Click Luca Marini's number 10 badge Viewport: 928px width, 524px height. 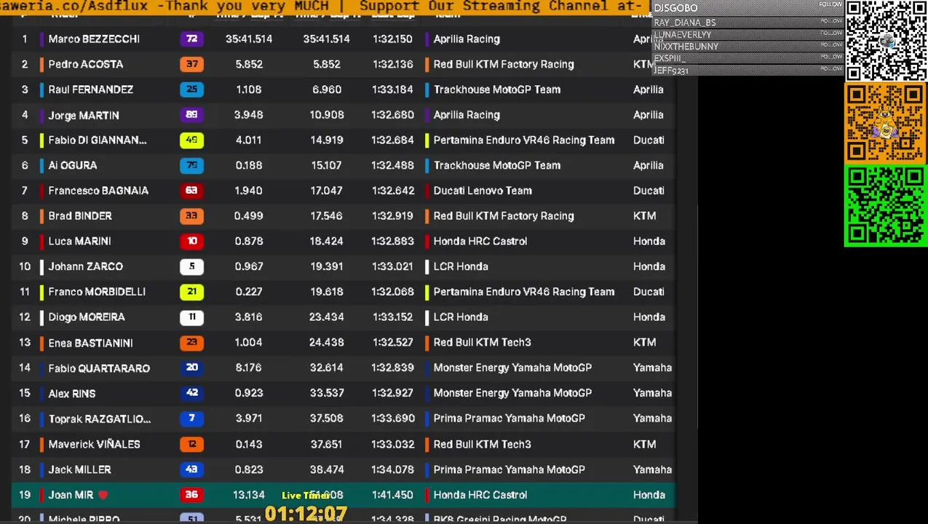(x=191, y=241)
